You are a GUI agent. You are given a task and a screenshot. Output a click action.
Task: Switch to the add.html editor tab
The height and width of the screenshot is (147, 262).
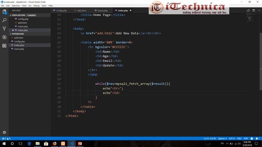(x=81, y=11)
